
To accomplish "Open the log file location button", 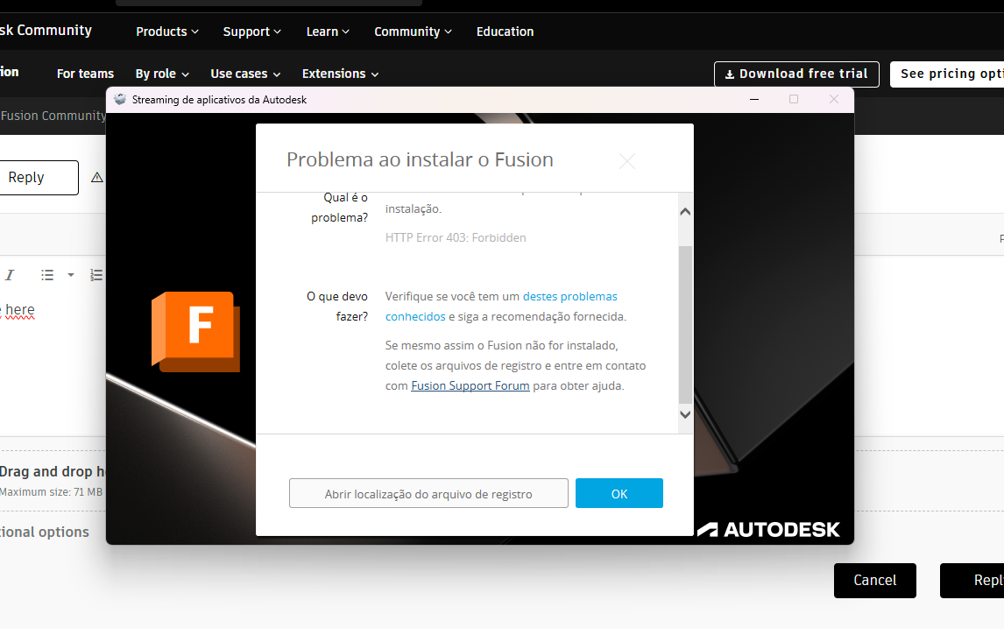I will (x=428, y=493).
